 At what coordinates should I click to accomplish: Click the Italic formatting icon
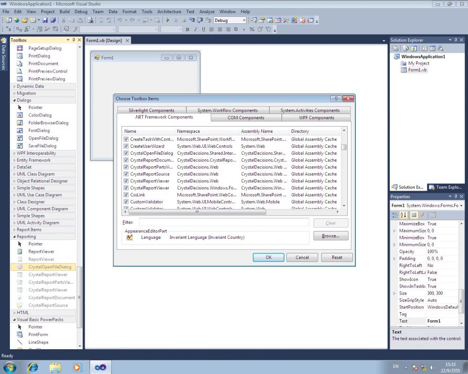coord(196,29)
